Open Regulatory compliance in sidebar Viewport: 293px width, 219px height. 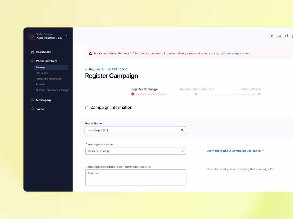pyautogui.click(x=49, y=79)
